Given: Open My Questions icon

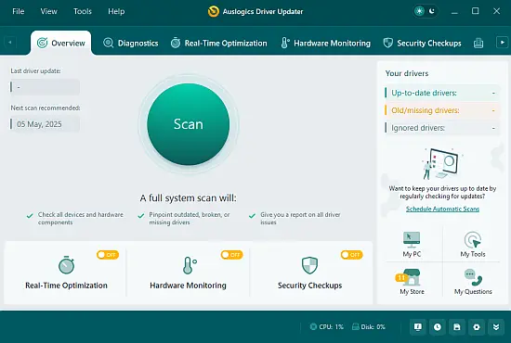Looking at the screenshot, I should 473,282.
